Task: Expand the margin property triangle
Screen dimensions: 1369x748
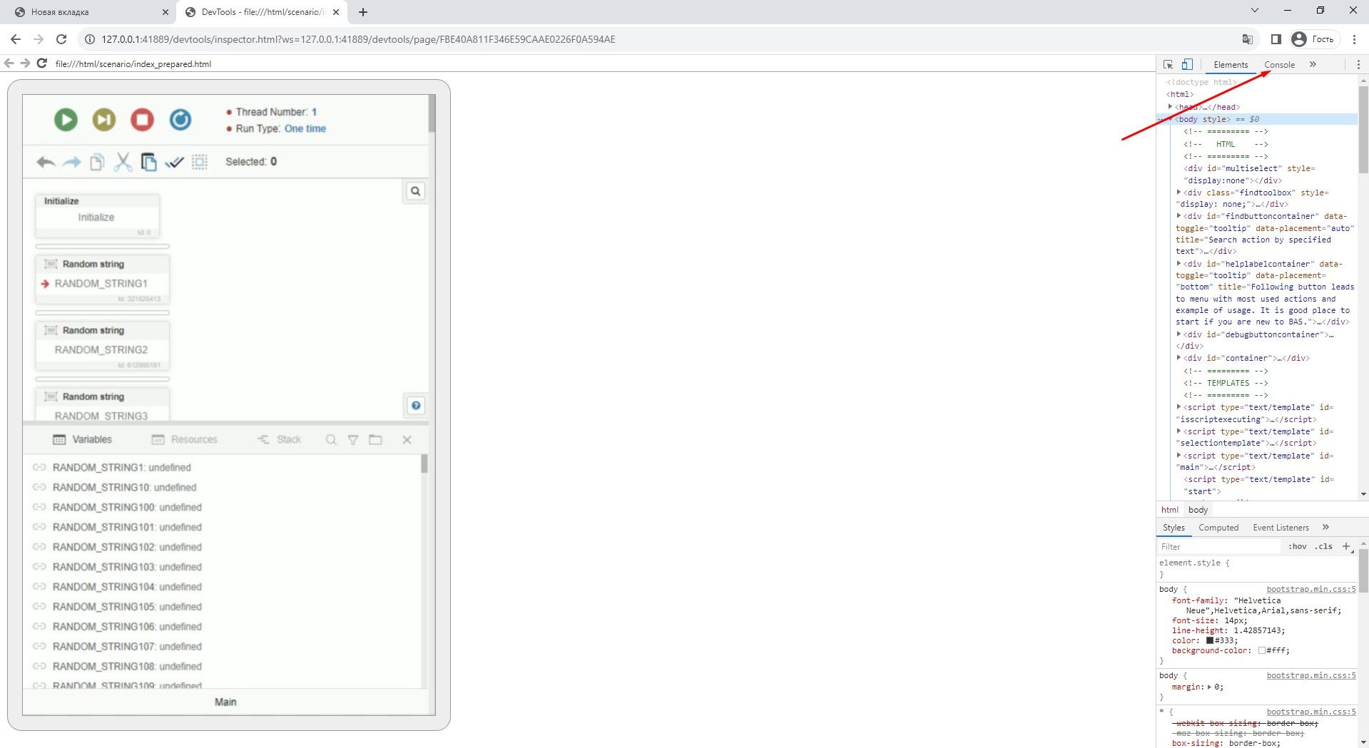Action: click(x=1209, y=687)
